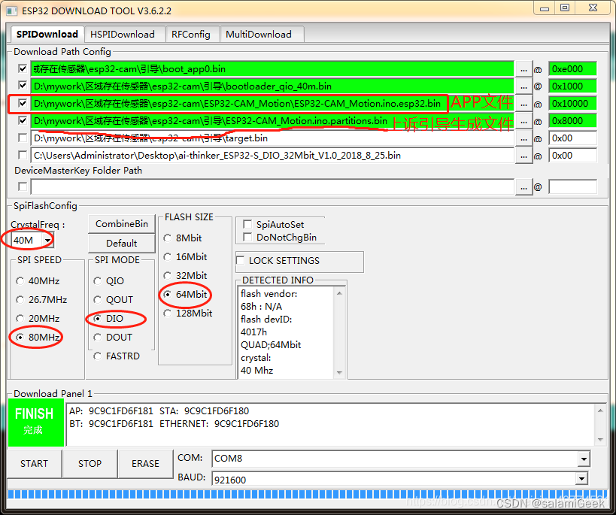This screenshot has height=515, width=616.
Task: Click the START button
Action: click(34, 464)
